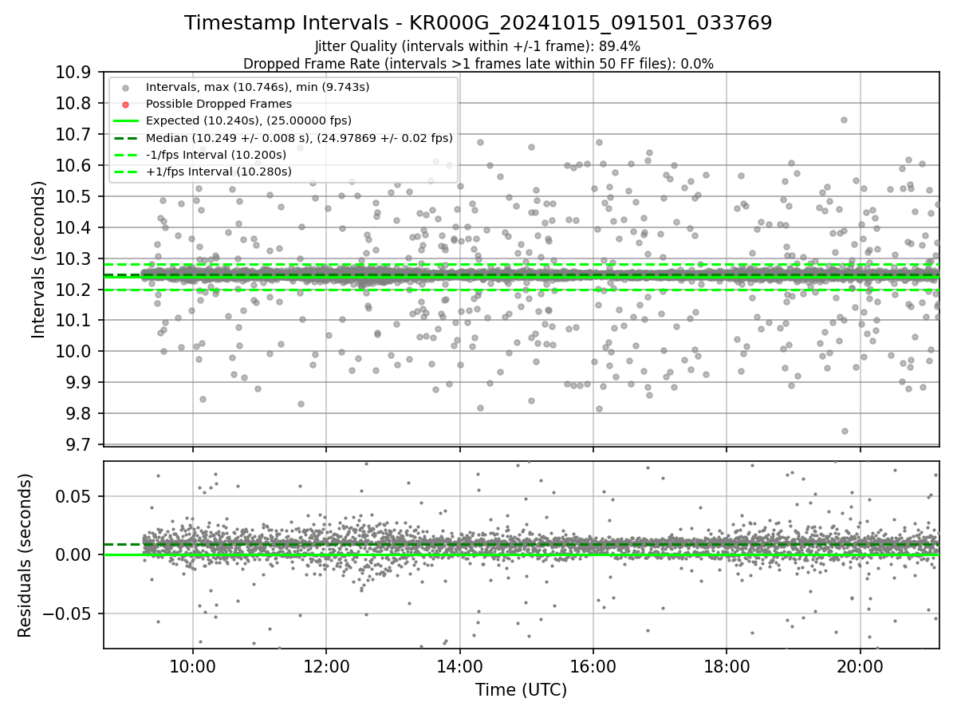Click legend entry '-1/fps Interval (10.200s)'
Image resolution: width=957 pixels, height=718 pixels.
tap(217, 154)
